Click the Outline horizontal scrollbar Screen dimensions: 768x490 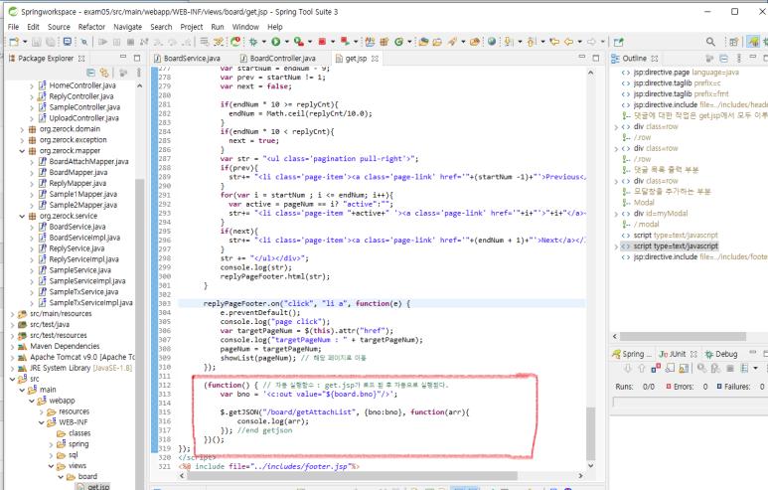pos(683,337)
